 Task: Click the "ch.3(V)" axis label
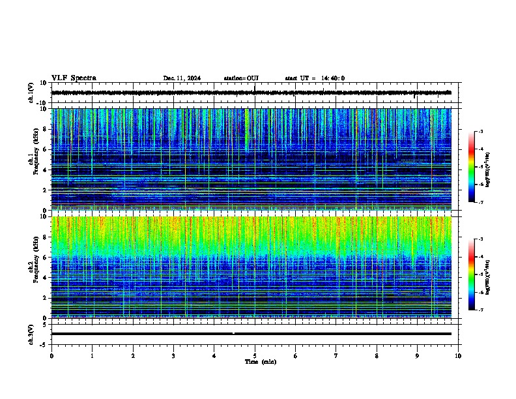click(x=31, y=334)
